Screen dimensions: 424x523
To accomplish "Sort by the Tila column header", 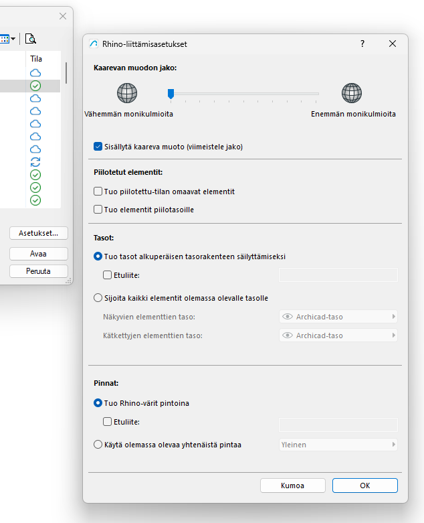I will click(36, 59).
